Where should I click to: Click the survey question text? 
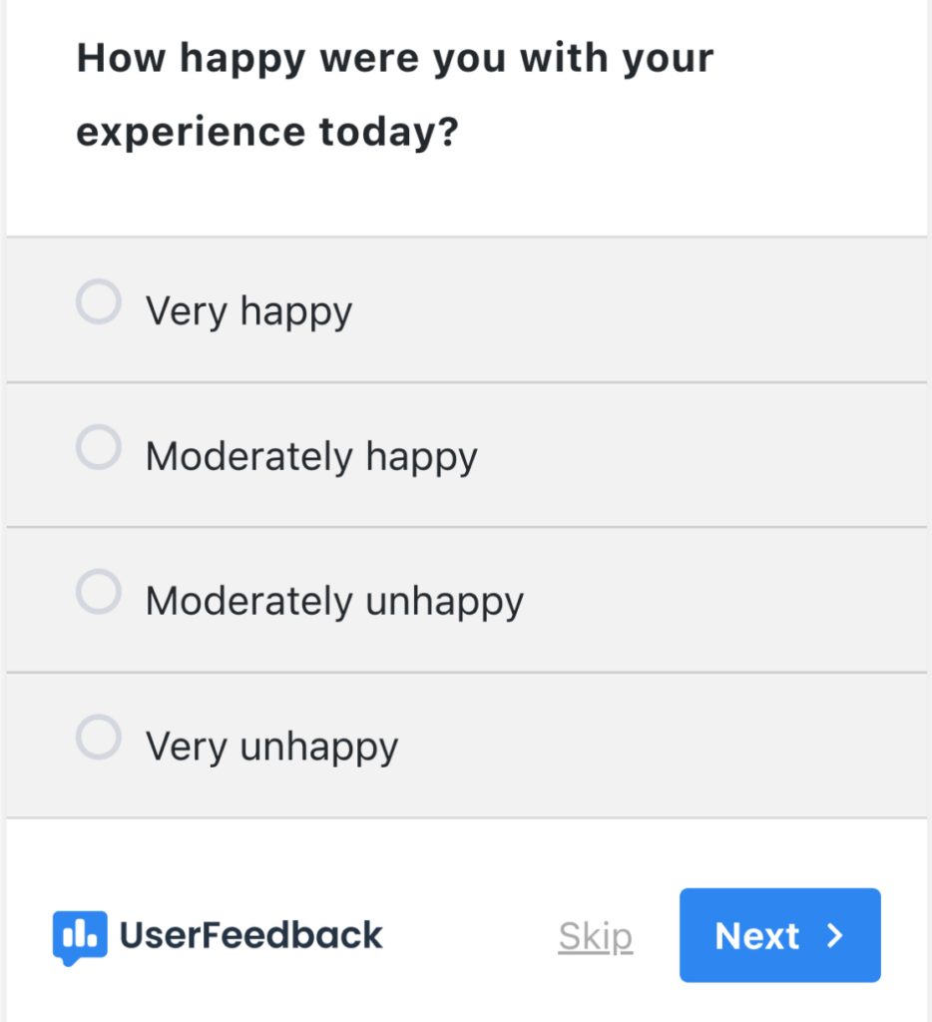click(395, 94)
